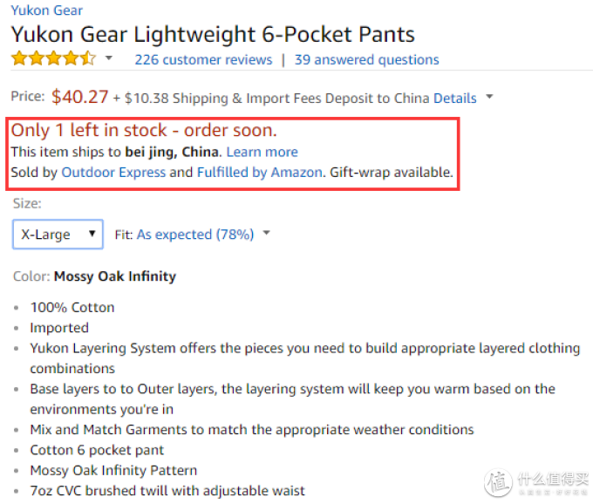Click the star rating icons
Screen dimensions: 593x504
53,58
